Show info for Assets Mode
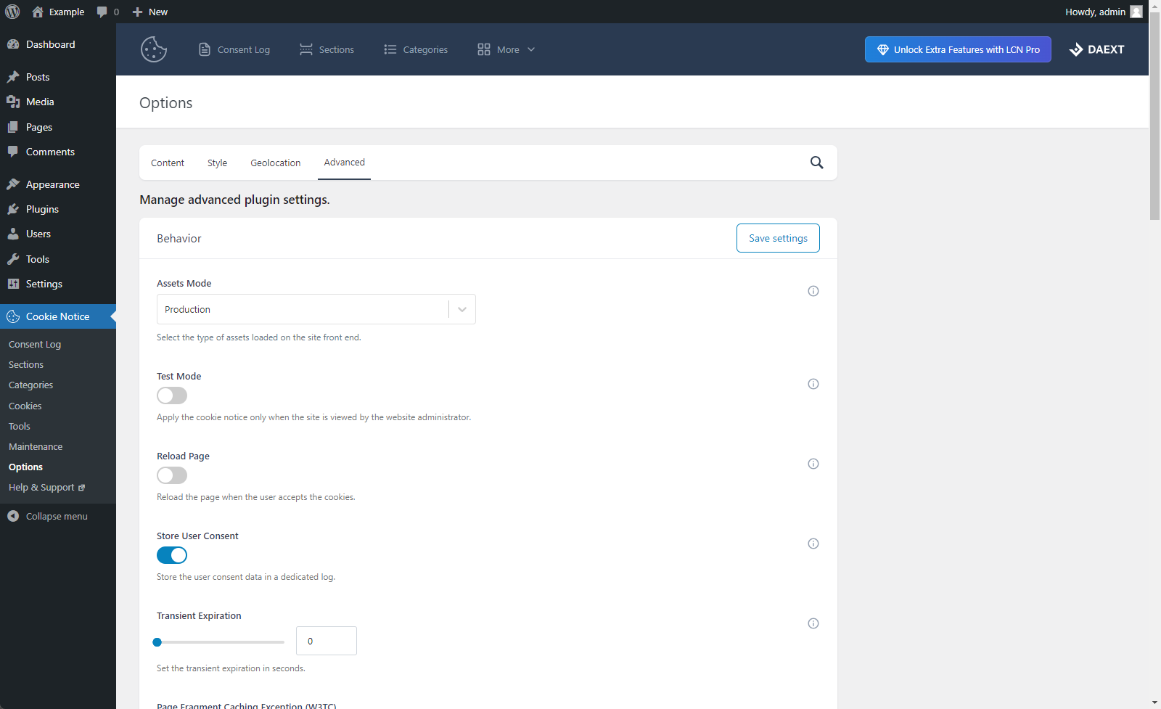The image size is (1161, 709). [813, 291]
